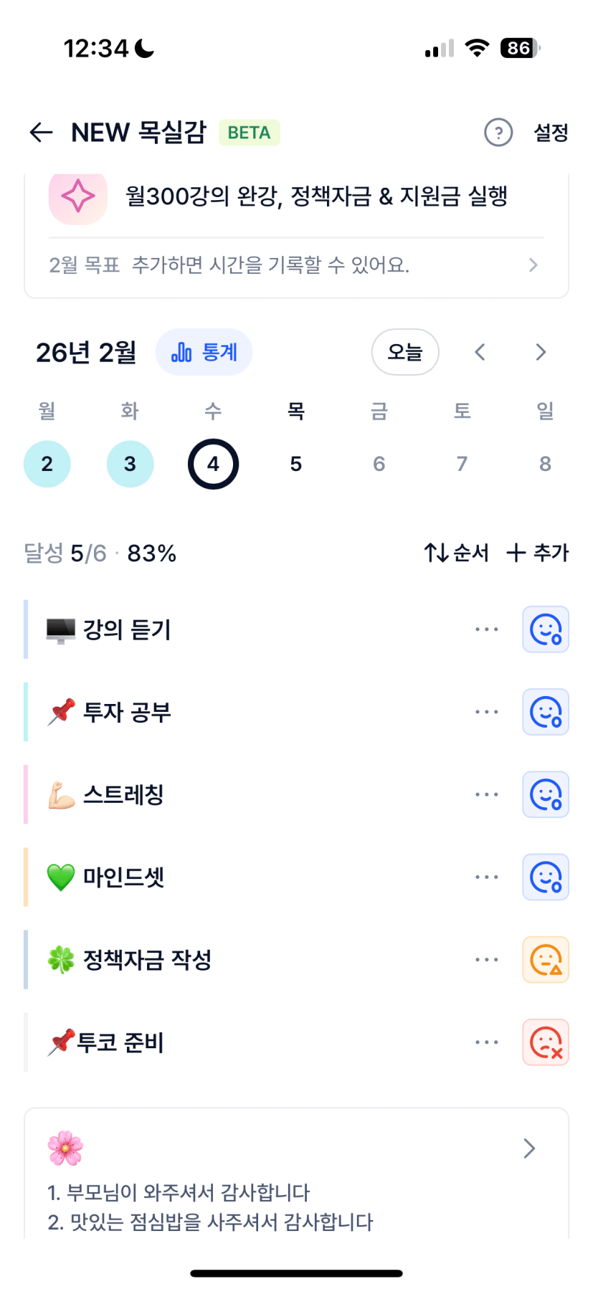Tap the 순서 reorder arrows
The height and width of the screenshot is (1289, 593).
click(456, 553)
